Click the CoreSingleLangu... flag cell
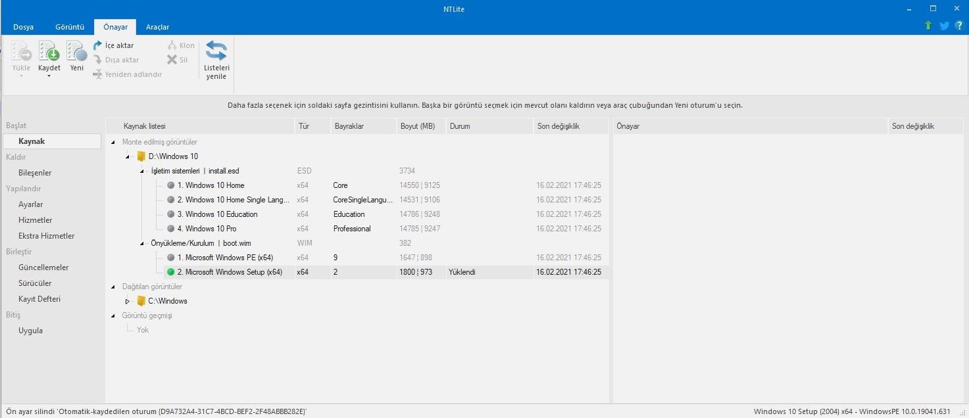 [x=363, y=200]
